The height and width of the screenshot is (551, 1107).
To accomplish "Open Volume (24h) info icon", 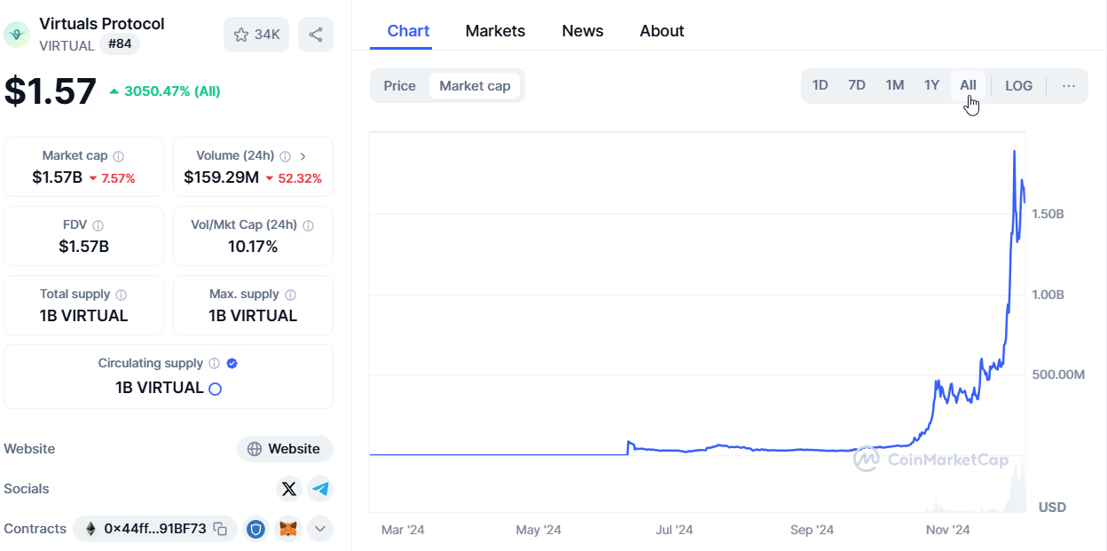I will (x=286, y=156).
